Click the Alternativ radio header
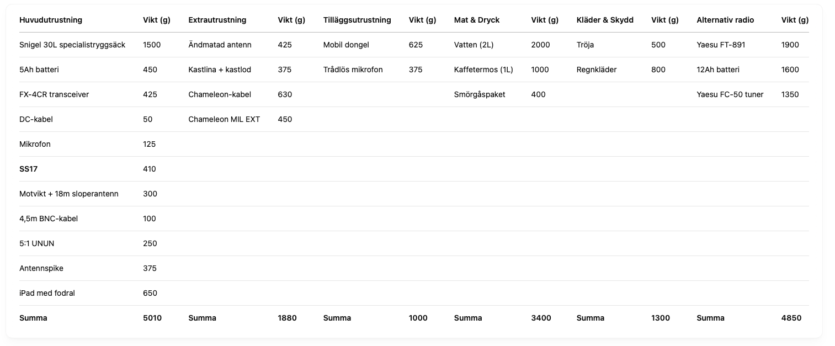835x346 pixels. tap(725, 20)
